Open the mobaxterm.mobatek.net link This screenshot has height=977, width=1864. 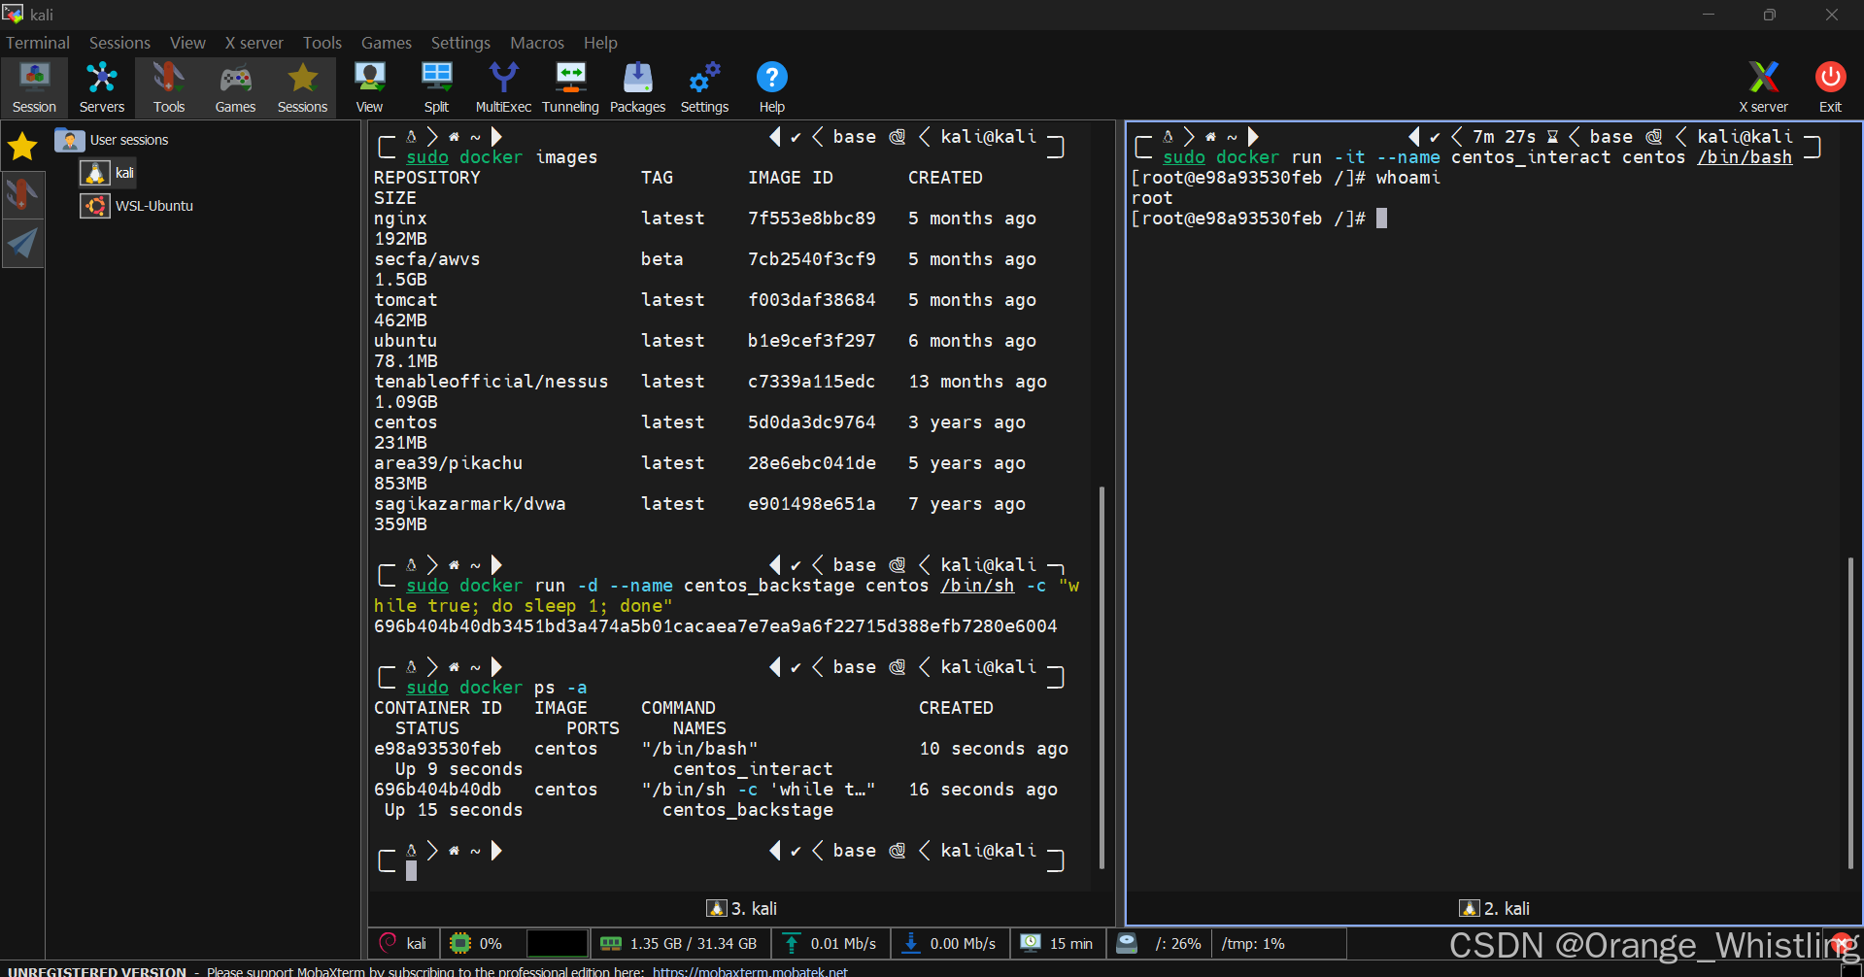pyautogui.click(x=750, y=970)
